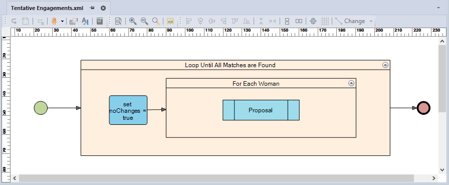Click the yellow framed picture icon
The image size is (449, 185).
170,21
